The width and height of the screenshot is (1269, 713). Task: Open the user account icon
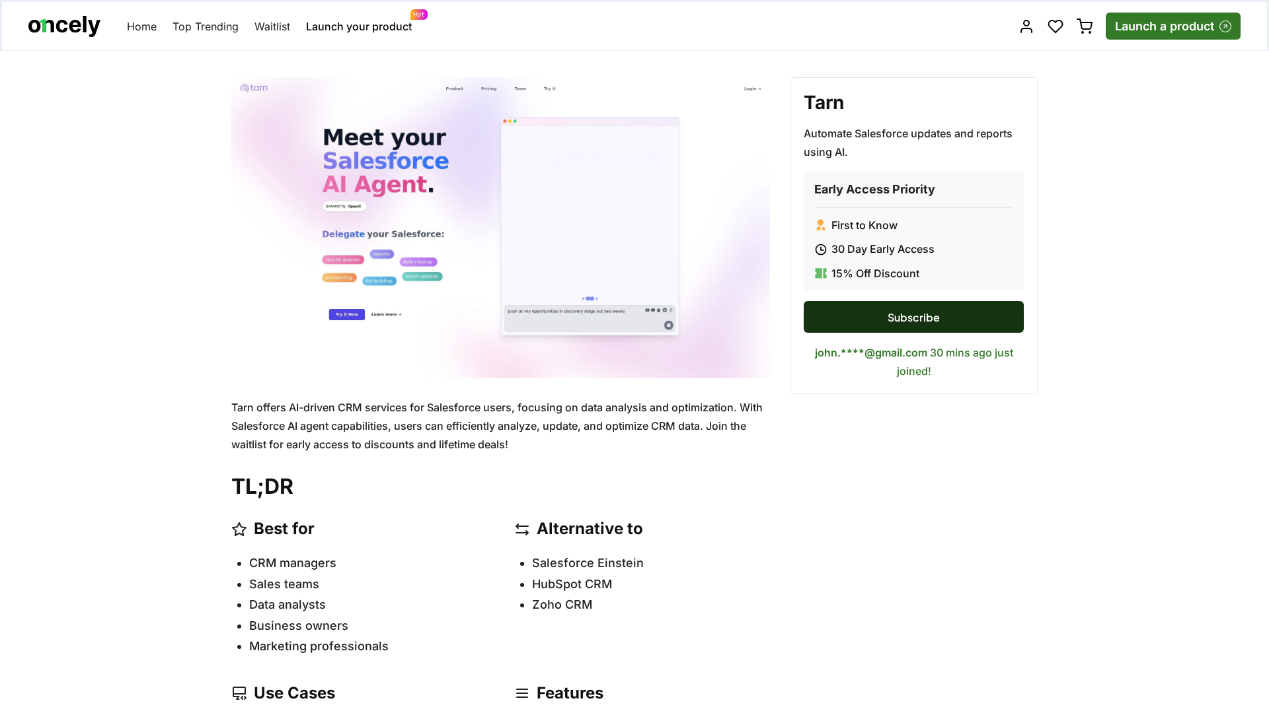(1026, 26)
